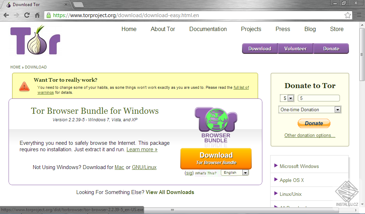Image resolution: width=365 pixels, height=214 pixels.
Task: Click the vertical scrollbar up arrow
Action: [362, 25]
